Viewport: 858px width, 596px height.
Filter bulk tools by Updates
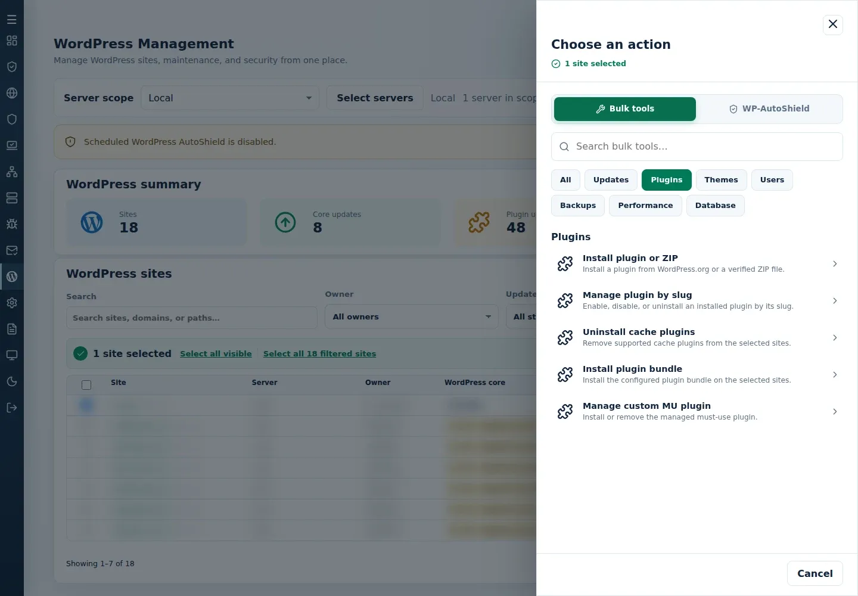click(611, 180)
